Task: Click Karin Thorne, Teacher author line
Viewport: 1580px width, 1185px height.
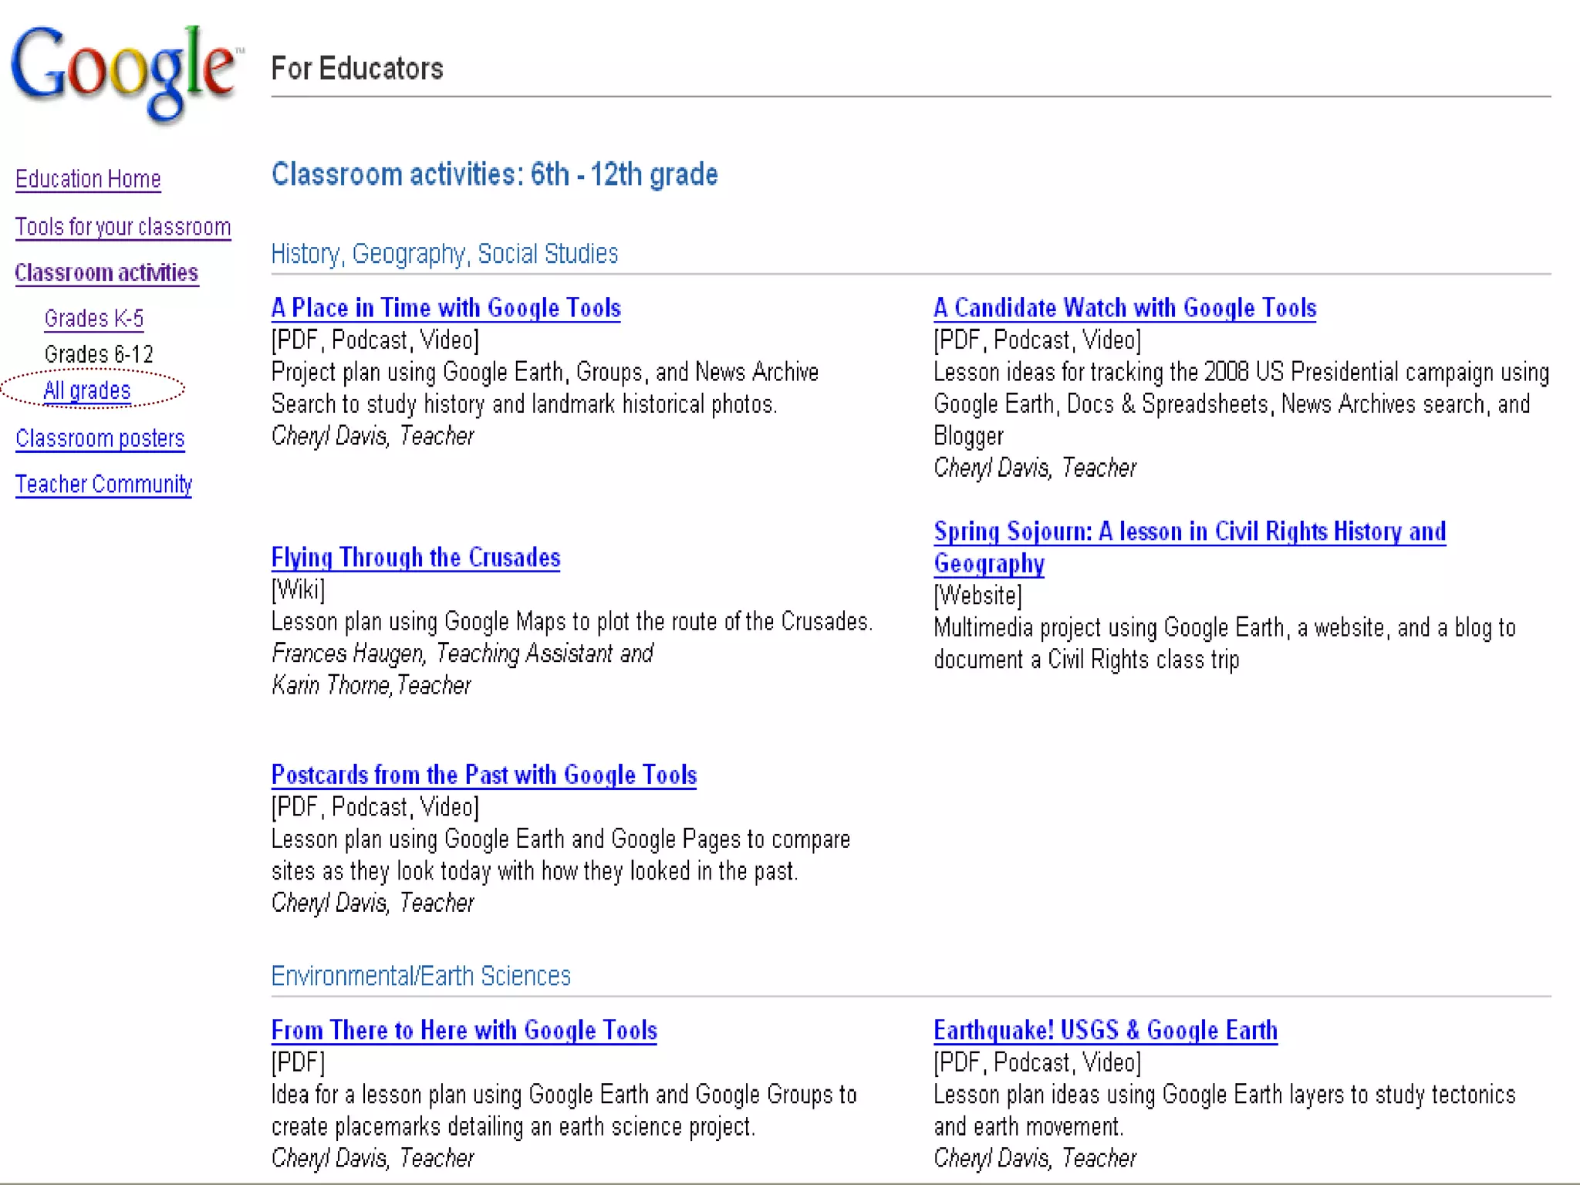Action: click(x=371, y=685)
